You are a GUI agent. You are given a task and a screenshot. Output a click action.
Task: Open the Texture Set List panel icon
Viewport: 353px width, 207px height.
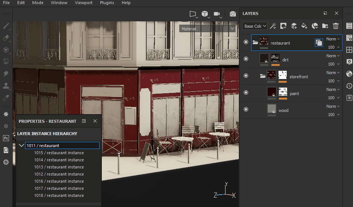click(x=349, y=26)
